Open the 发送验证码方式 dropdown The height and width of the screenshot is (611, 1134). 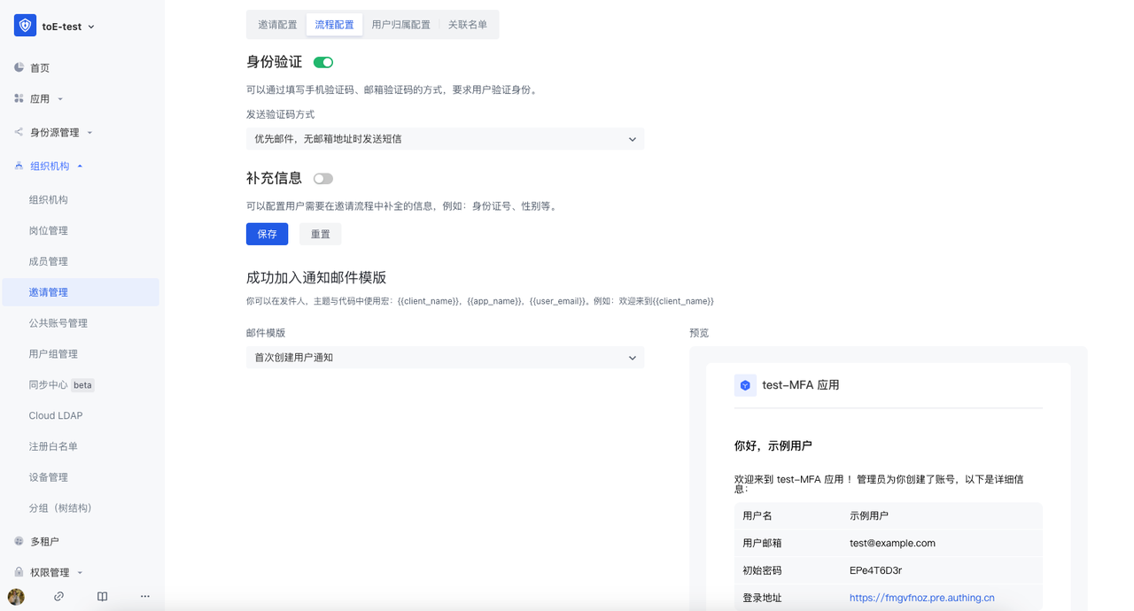(x=445, y=139)
